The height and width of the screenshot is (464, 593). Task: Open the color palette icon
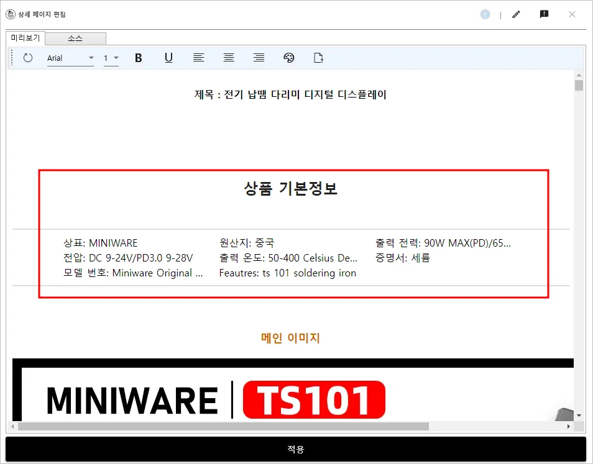click(x=288, y=58)
